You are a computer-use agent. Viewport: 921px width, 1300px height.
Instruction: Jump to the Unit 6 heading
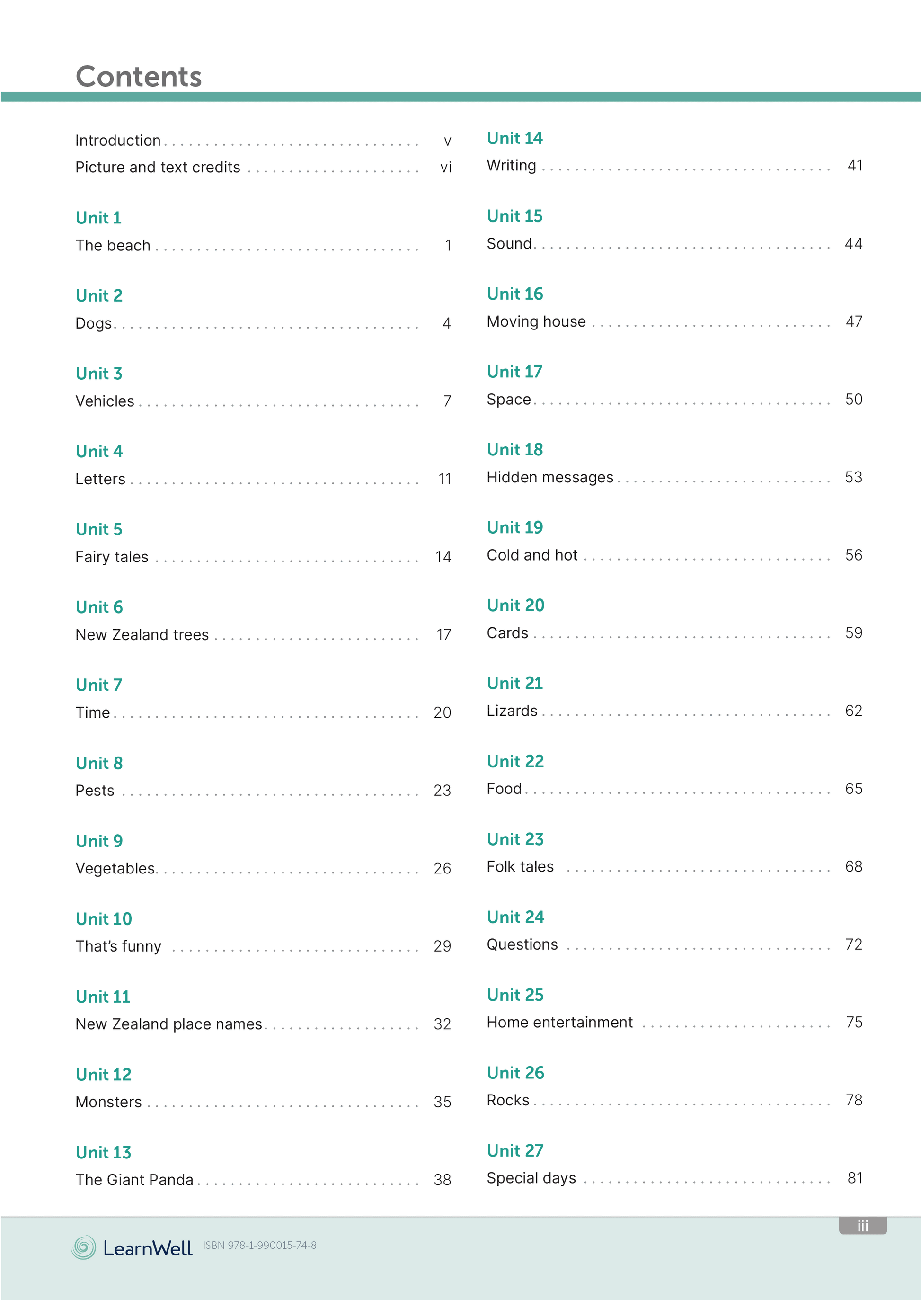99,607
